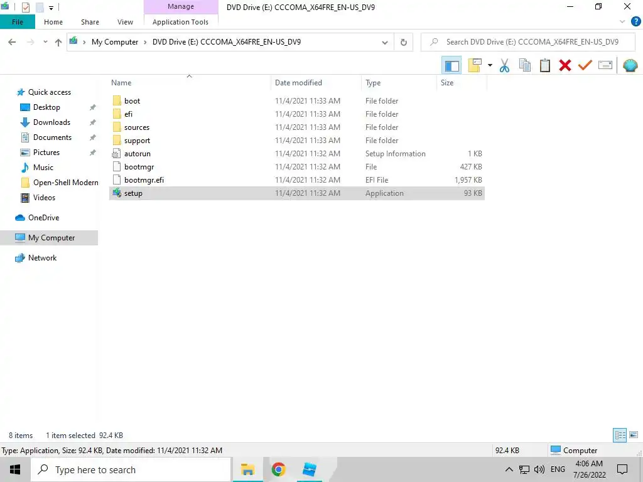The image size is (643, 482).
Task: Open Downloads in navigation pane
Action: click(x=51, y=122)
